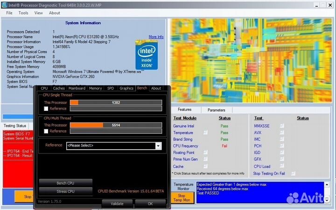Click the Single Thread processor score bar 1382
Image resolution: width=336 pixels, height=210 pixels.
tap(116, 102)
